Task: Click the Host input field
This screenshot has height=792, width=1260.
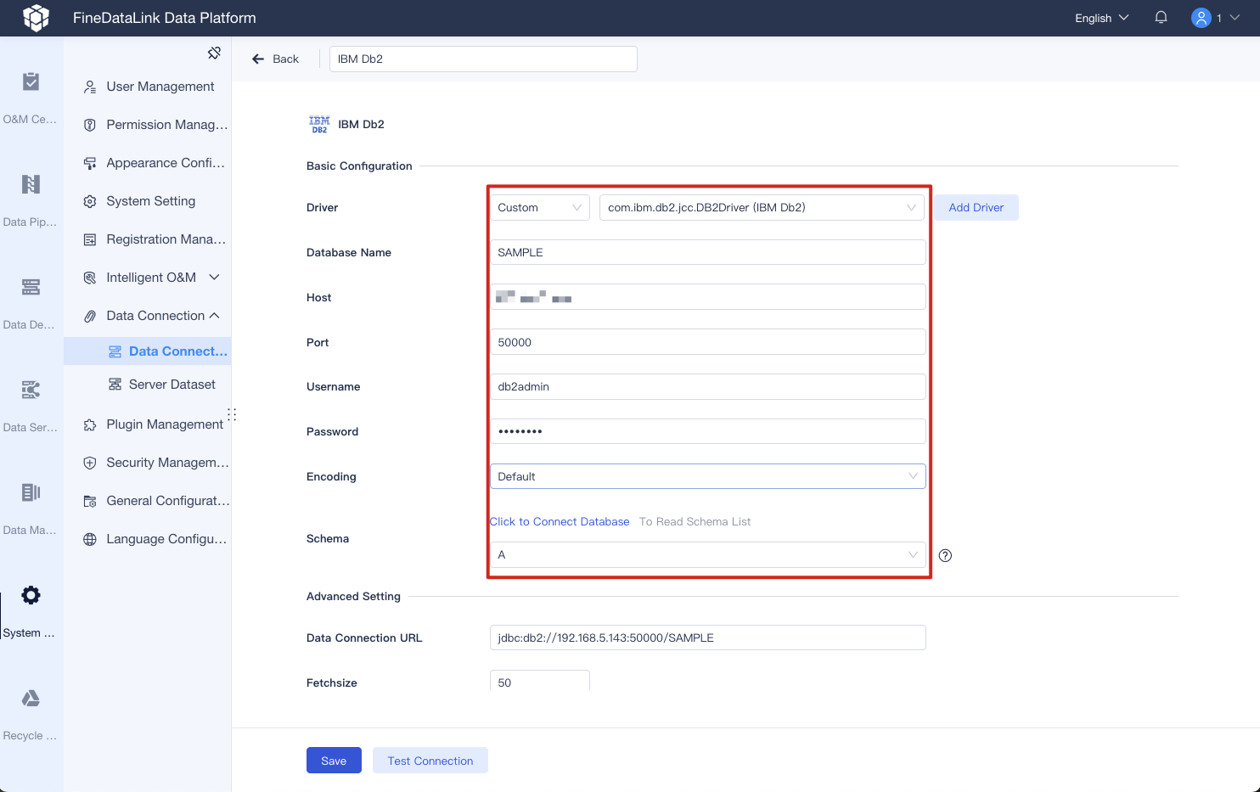Action: pos(707,297)
